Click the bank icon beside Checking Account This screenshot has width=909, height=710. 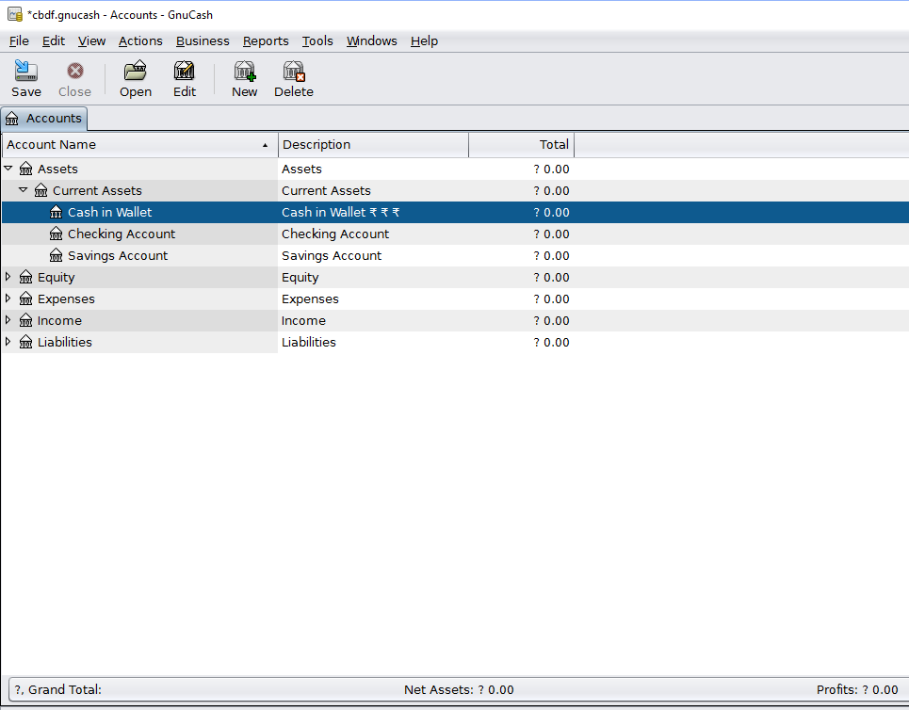[x=57, y=234]
